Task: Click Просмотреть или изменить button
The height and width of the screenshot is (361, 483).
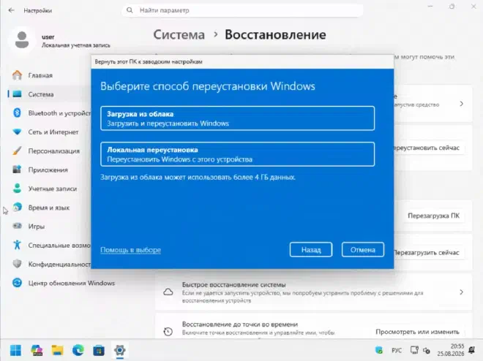Action: (x=417, y=332)
